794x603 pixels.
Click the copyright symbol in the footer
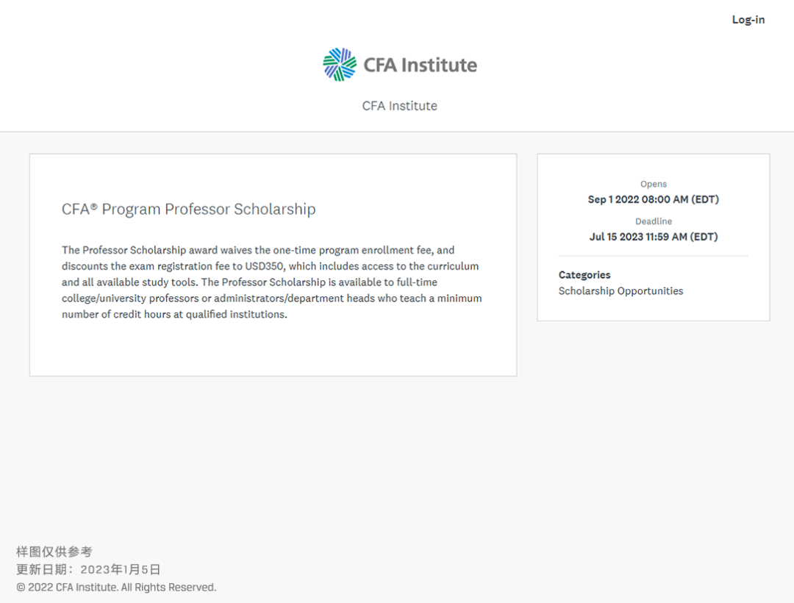pyautogui.click(x=21, y=588)
